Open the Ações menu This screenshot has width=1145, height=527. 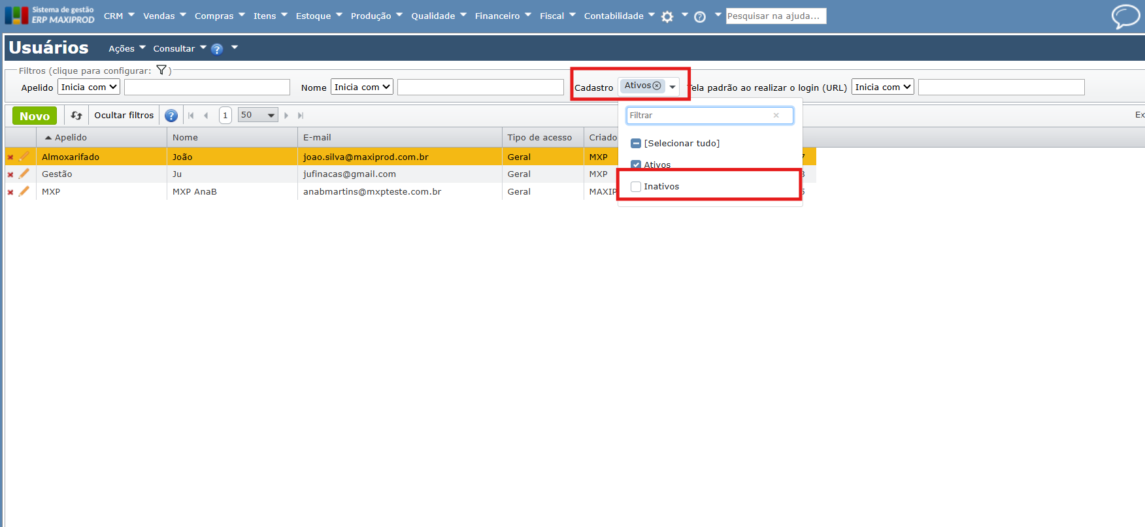127,48
